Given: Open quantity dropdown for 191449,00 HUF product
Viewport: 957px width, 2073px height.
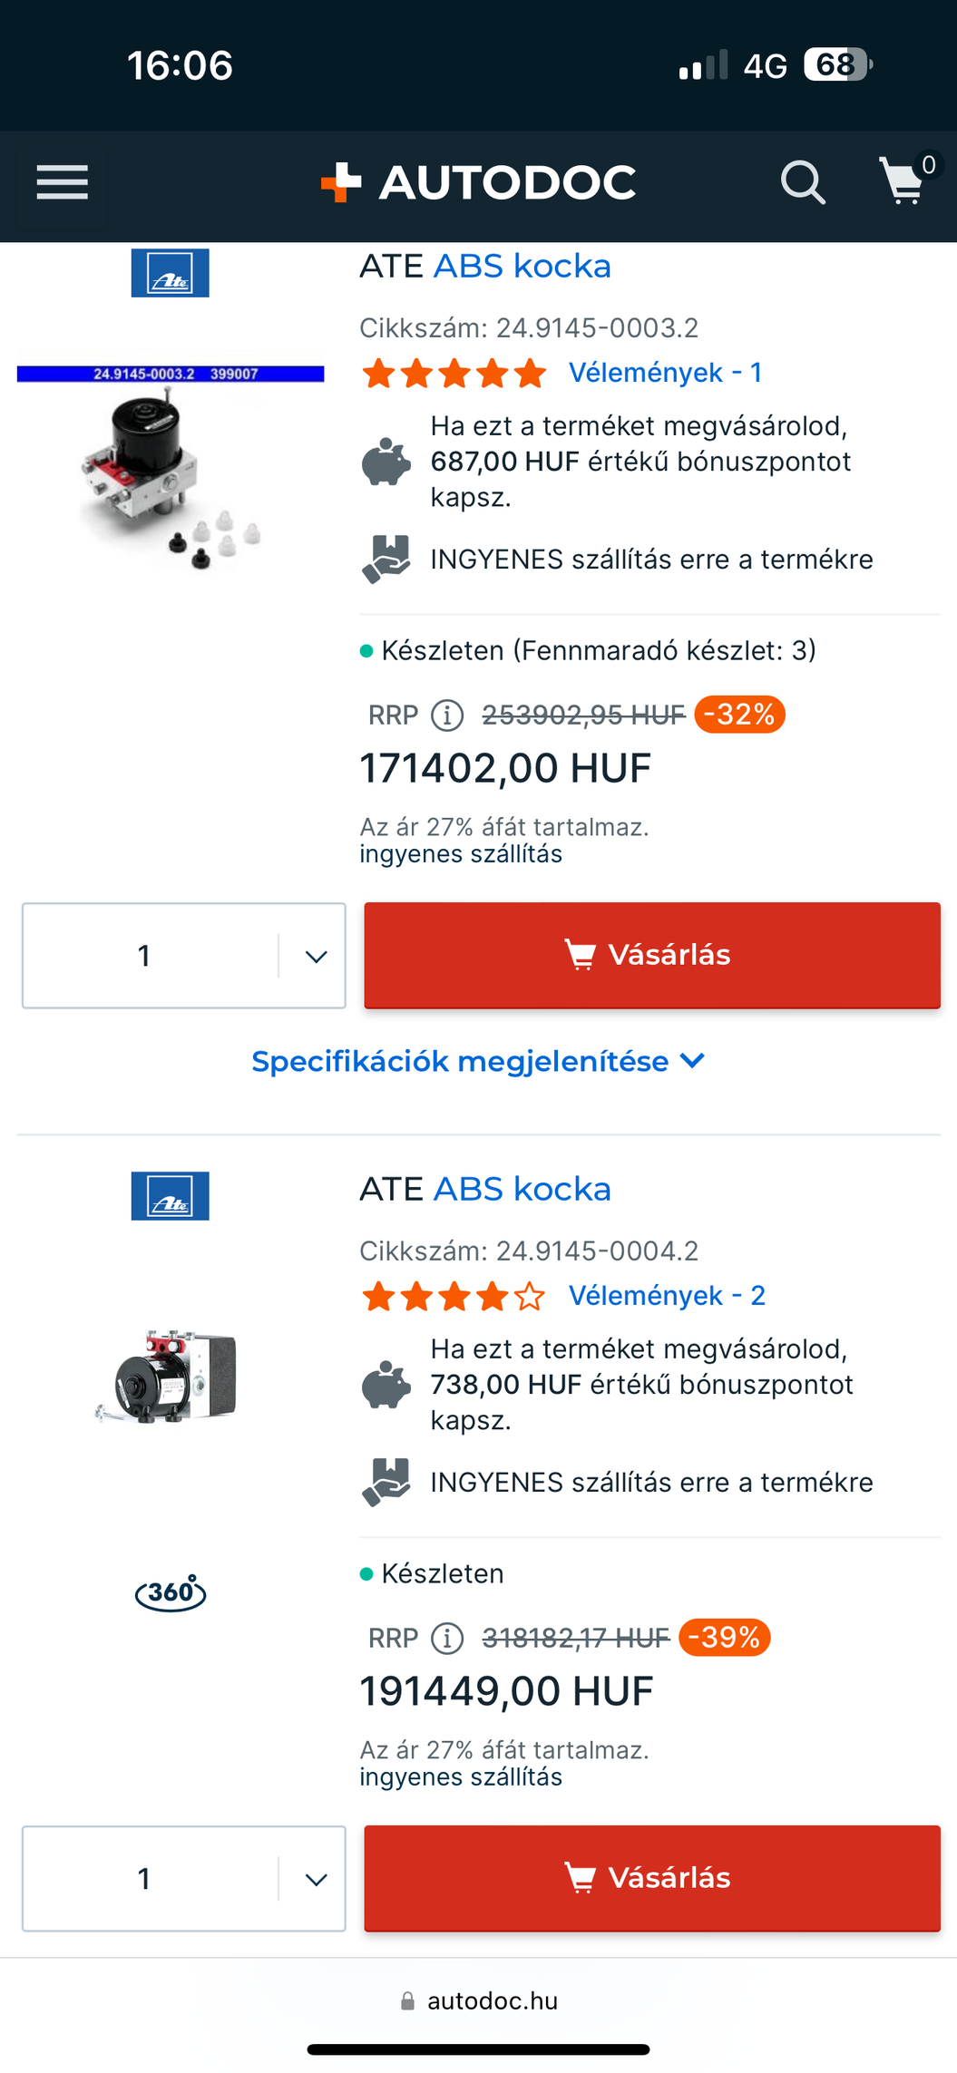Looking at the screenshot, I should pos(316,1879).
